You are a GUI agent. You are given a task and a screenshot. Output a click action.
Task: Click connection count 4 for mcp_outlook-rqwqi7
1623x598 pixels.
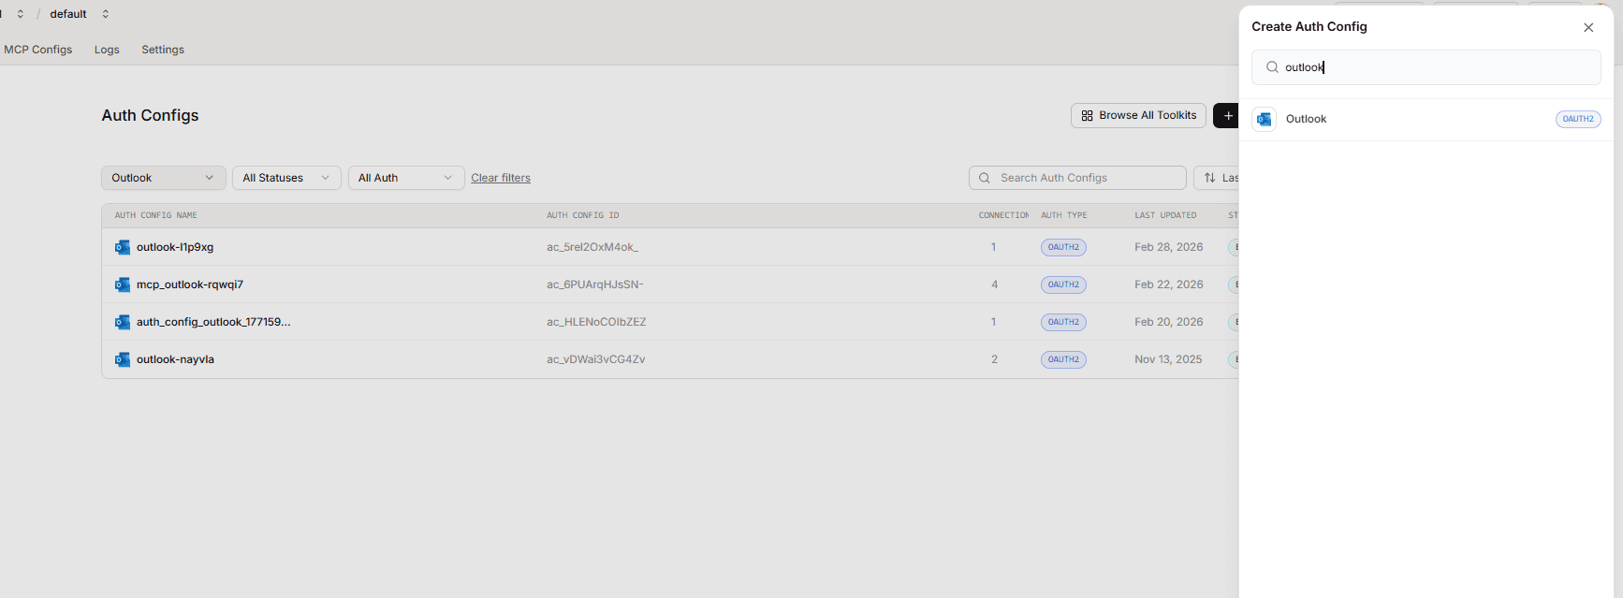pos(994,284)
